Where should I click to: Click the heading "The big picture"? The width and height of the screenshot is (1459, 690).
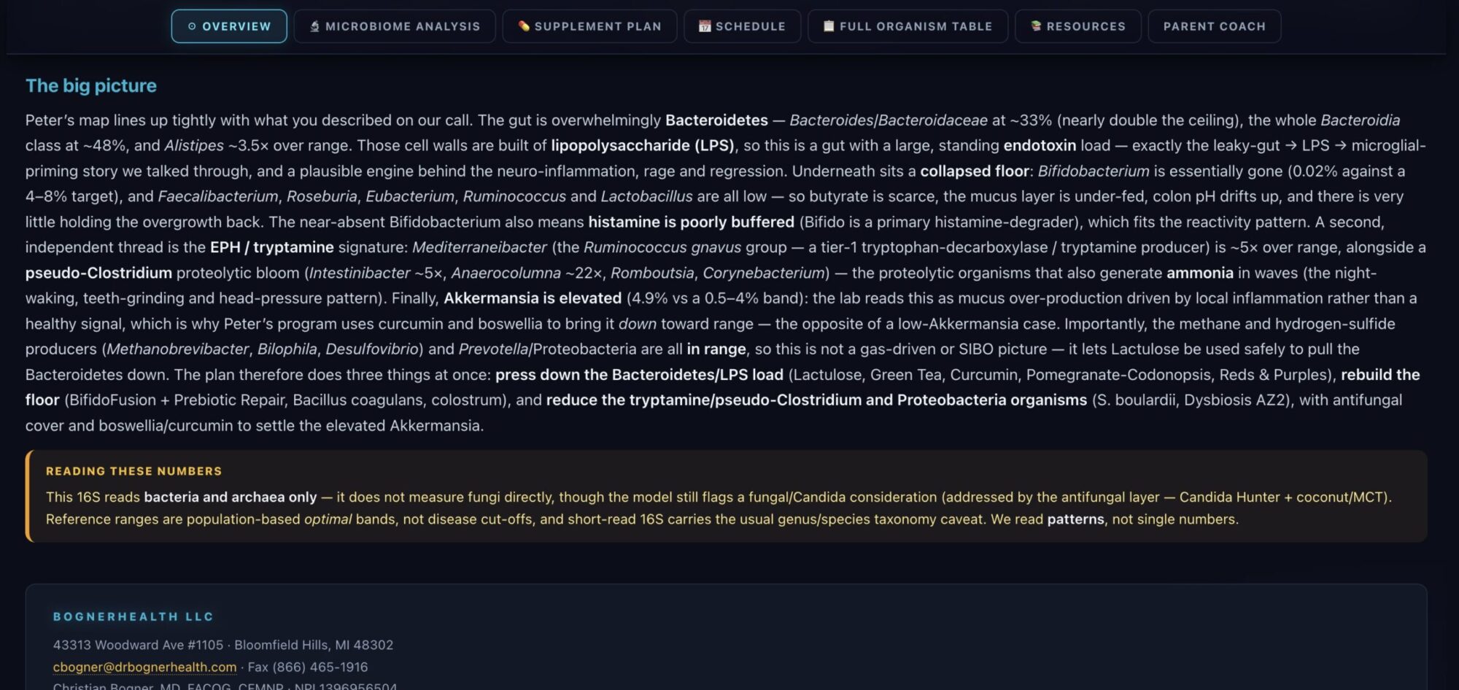tap(91, 86)
